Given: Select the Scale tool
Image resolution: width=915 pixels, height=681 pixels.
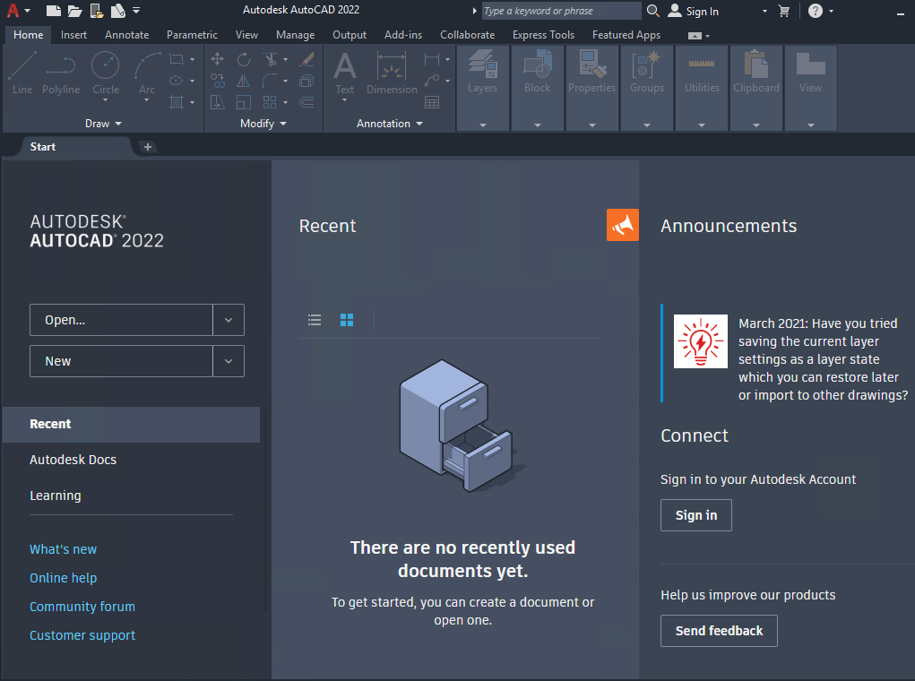Looking at the screenshot, I should click(244, 102).
